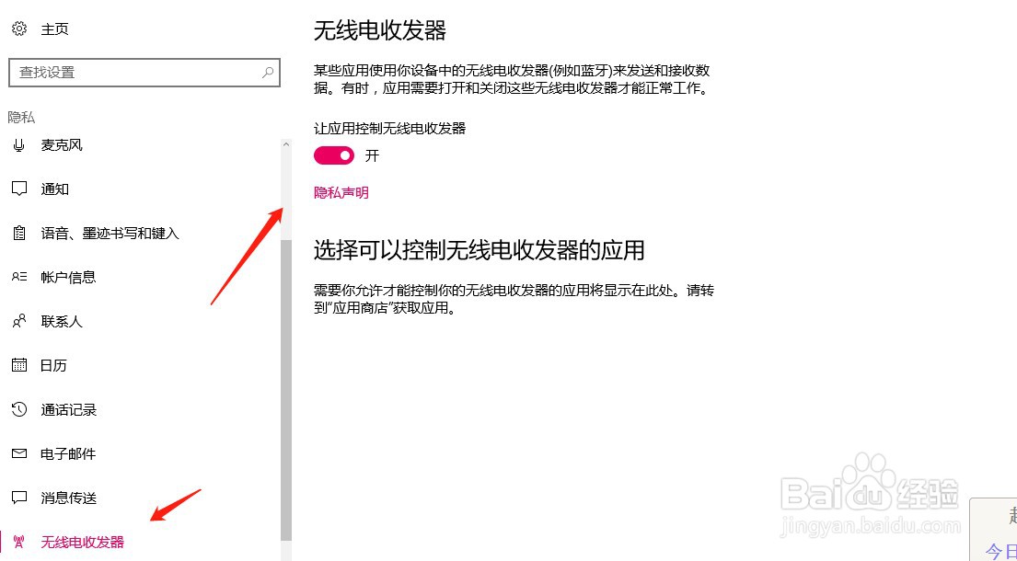The width and height of the screenshot is (1017, 561).
Task: Open the 隐私声明 link
Action: pos(341,192)
